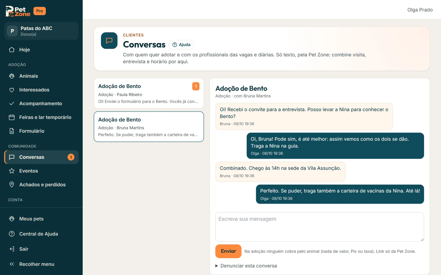This screenshot has height=275, width=441.
Task: Click the star icon beside Eventos
Action: [x=12, y=171]
